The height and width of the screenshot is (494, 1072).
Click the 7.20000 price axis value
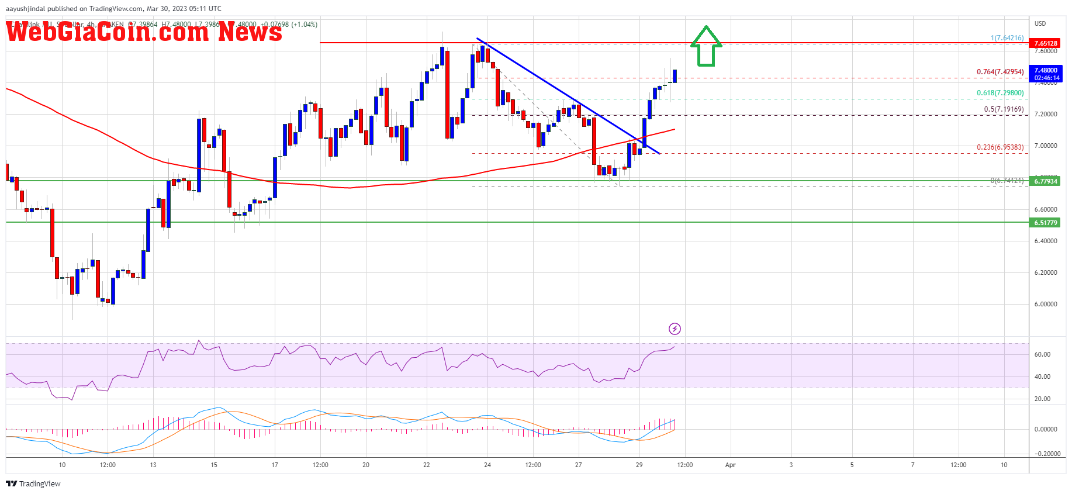point(1046,114)
